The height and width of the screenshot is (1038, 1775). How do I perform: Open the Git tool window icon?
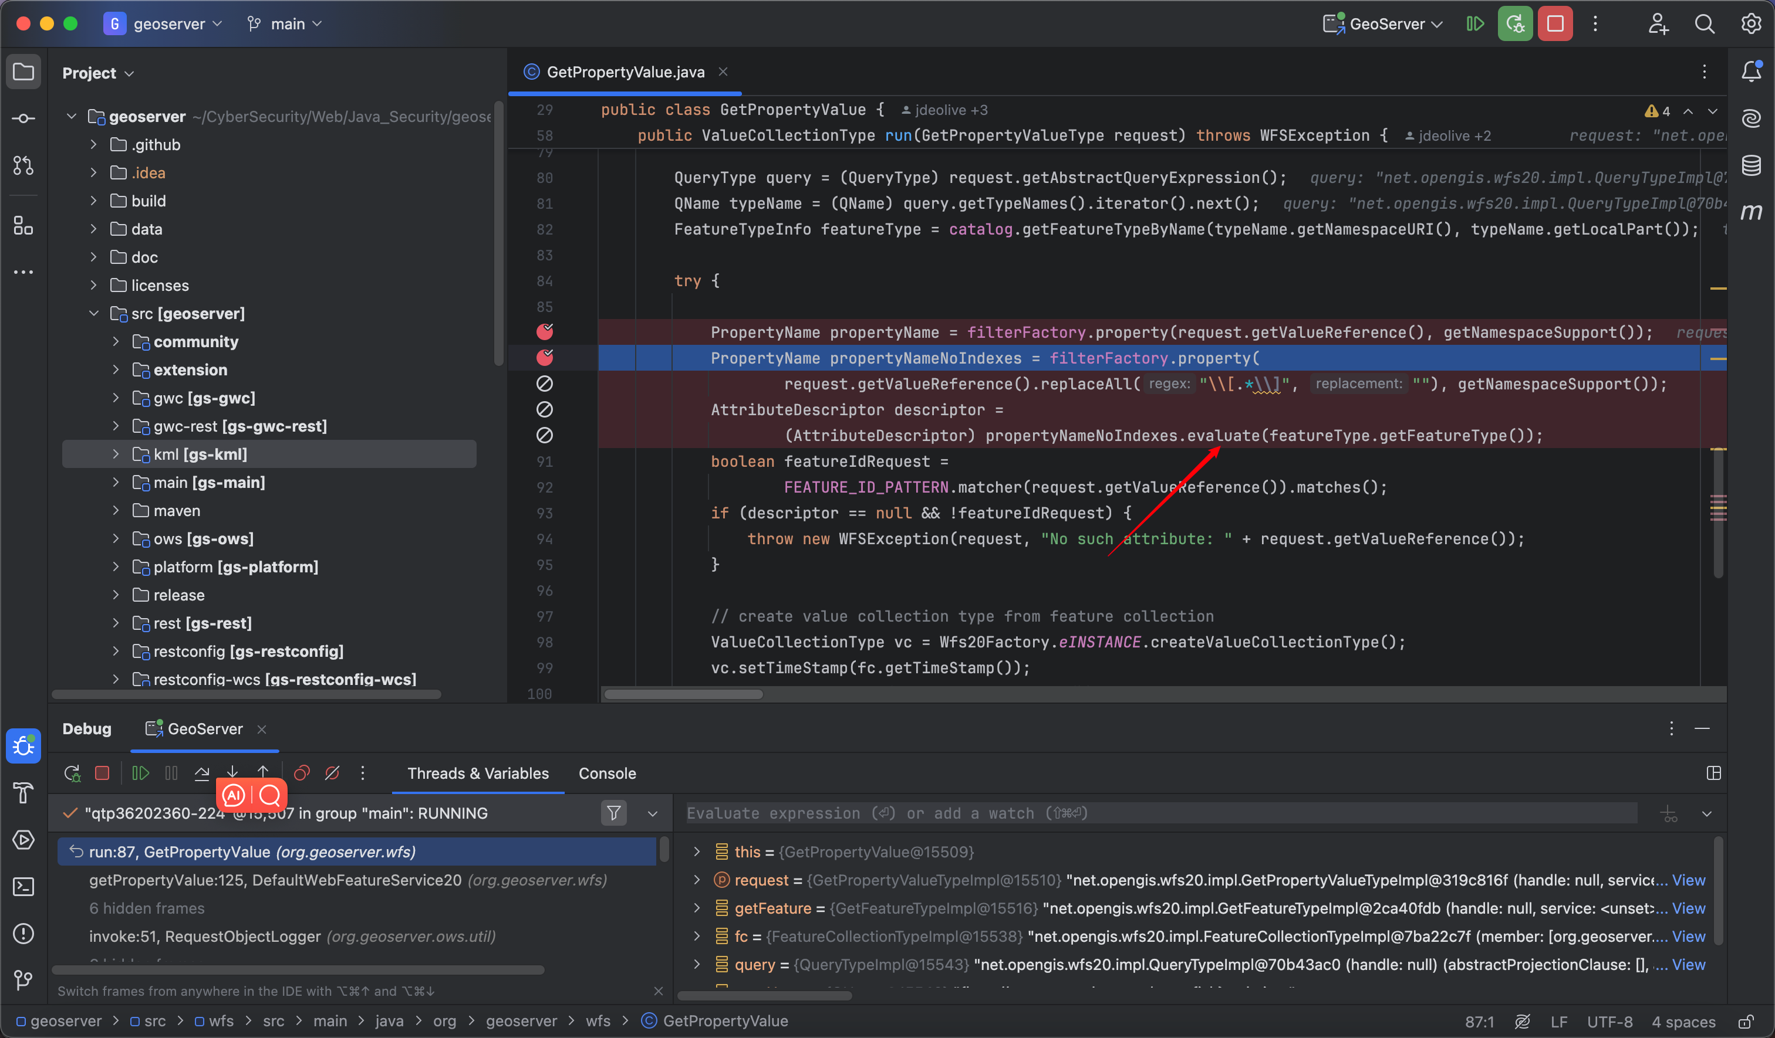click(x=23, y=979)
